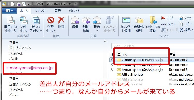Image resolution: width=194 pixels, height=100 pixels.
Task: Click the メッセージ ribbon option top right
Action: tap(186, 18)
